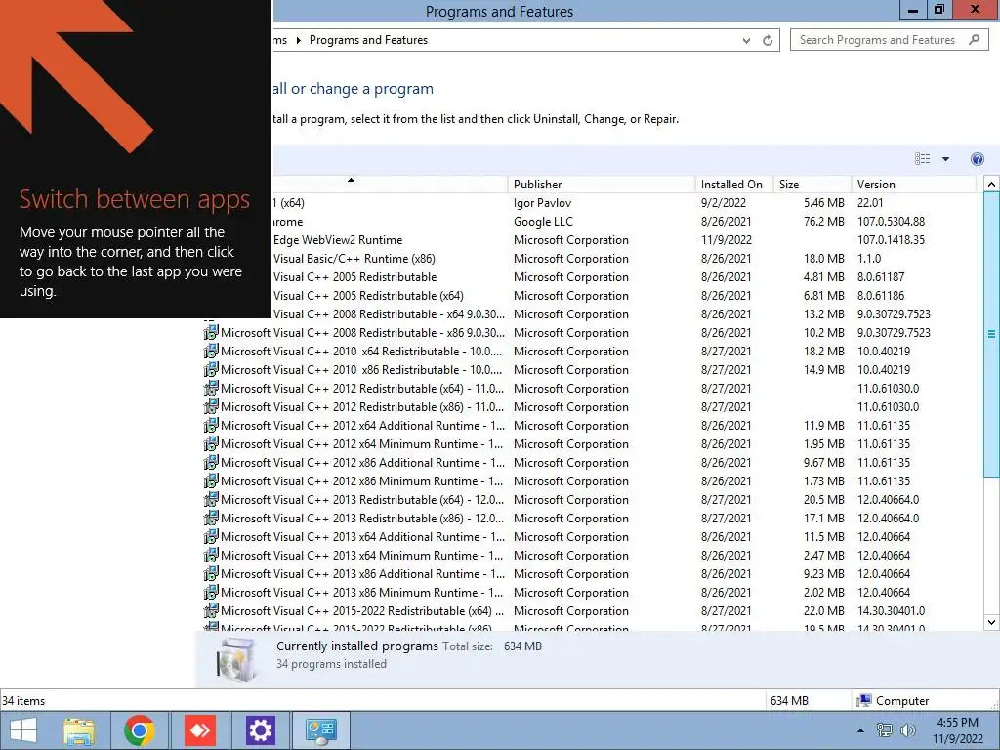The width and height of the screenshot is (1000, 750).
Task: Click icon of 2012 x86 Minimum Runtime
Action: click(211, 480)
